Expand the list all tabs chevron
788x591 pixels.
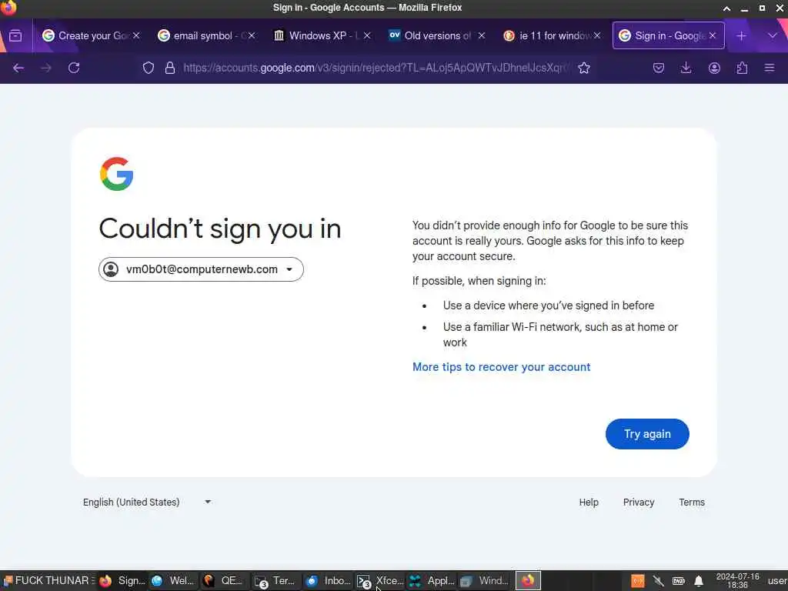pyautogui.click(x=773, y=35)
